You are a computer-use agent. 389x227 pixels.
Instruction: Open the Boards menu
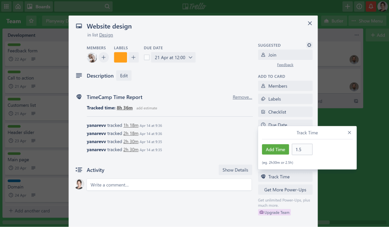point(39,6)
